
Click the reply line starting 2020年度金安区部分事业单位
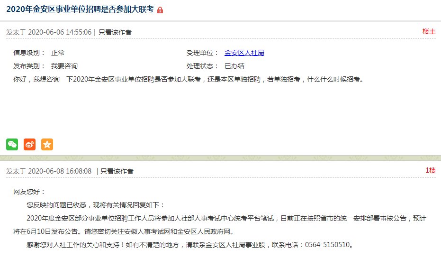[x=226, y=218]
